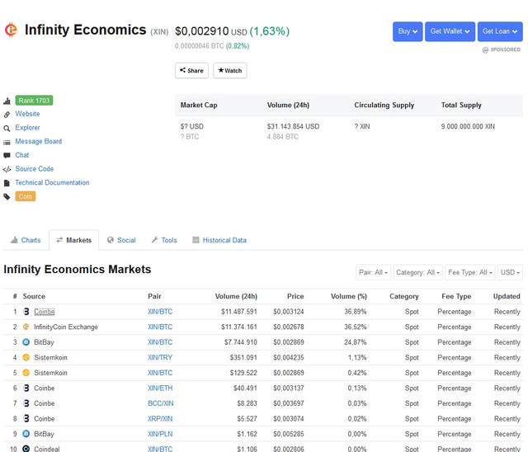
Task: Open the XRP/XIN pair link
Action: point(160,419)
